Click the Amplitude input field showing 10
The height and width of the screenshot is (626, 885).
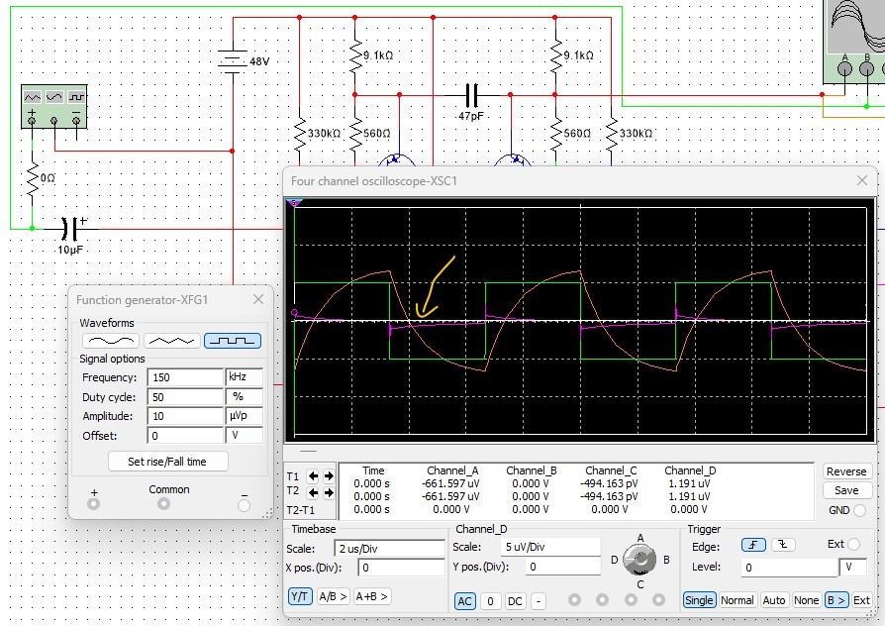tap(185, 416)
